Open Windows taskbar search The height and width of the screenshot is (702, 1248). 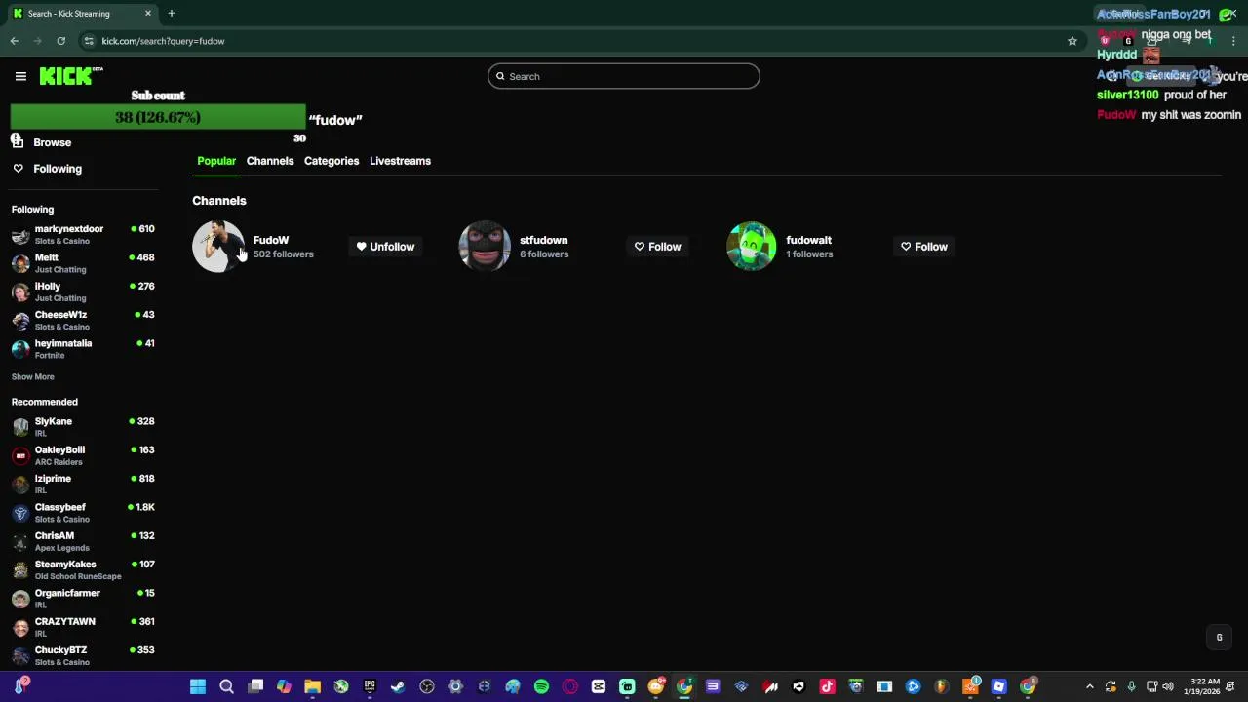(226, 686)
